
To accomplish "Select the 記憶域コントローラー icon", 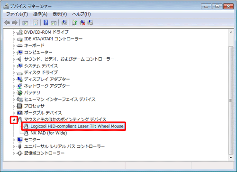I will tap(20, 153).
